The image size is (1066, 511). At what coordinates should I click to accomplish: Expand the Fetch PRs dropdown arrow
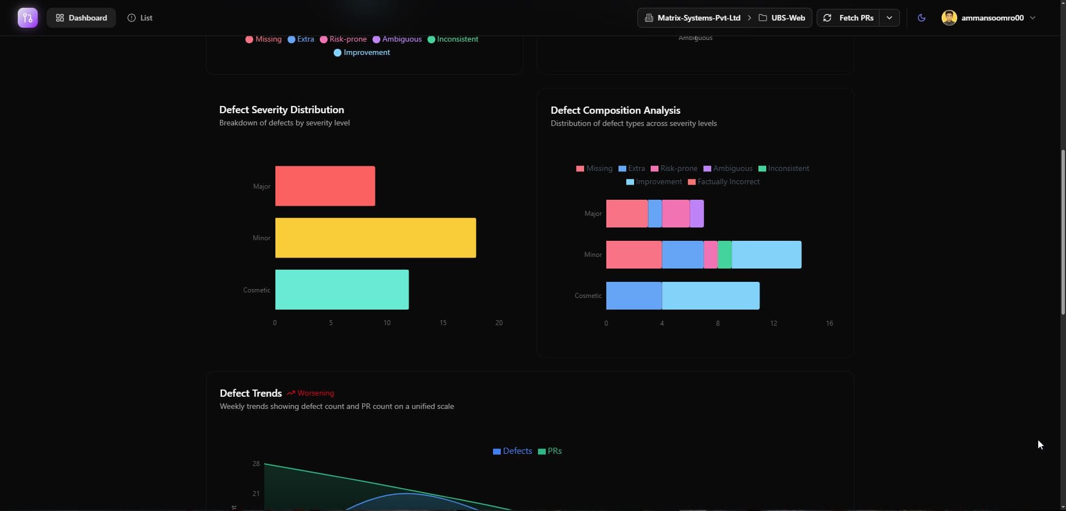889,18
